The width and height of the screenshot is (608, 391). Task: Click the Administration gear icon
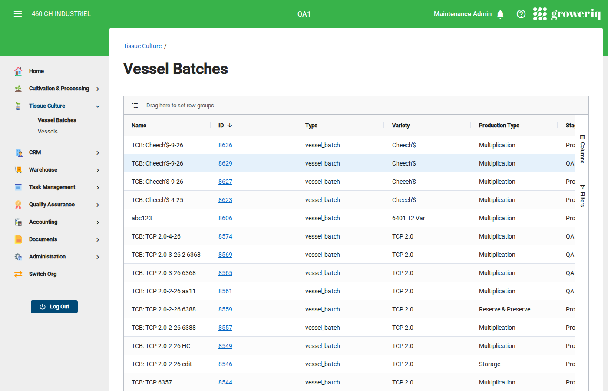click(18, 257)
